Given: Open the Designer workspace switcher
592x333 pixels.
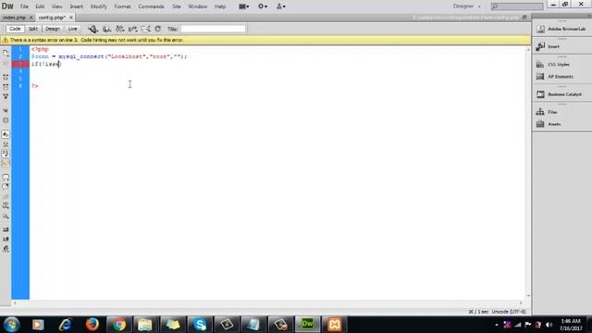Looking at the screenshot, I should pyautogui.click(x=467, y=6).
